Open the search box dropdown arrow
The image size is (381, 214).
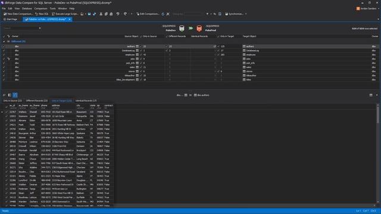point(40,28)
